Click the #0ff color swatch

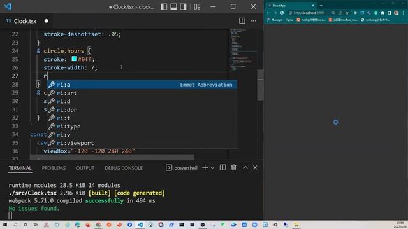point(74,59)
